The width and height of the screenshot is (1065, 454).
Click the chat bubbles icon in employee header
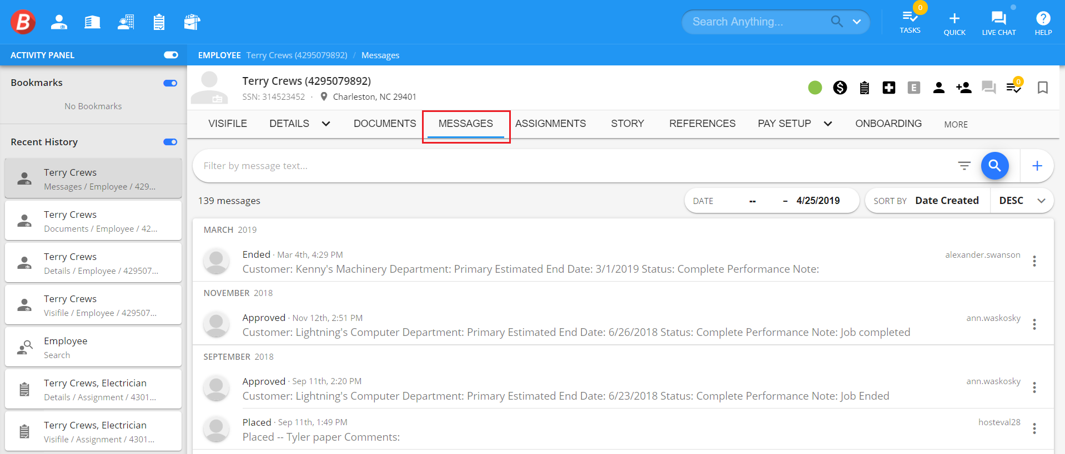[x=989, y=88]
